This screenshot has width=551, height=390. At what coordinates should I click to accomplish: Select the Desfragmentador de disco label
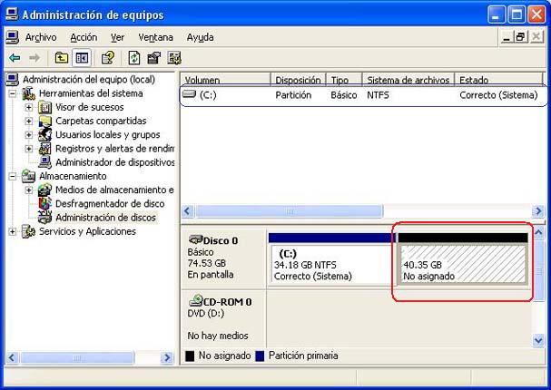[x=110, y=203]
